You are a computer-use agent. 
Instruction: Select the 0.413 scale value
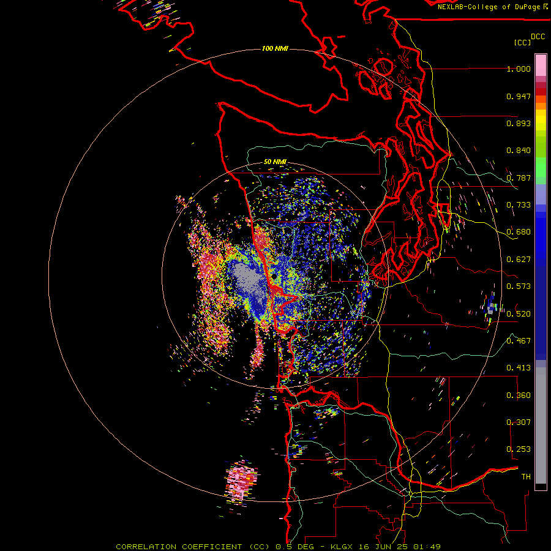(519, 368)
